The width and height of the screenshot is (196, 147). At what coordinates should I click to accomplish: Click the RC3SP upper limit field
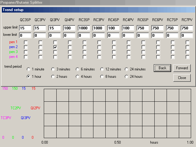[84, 28]
